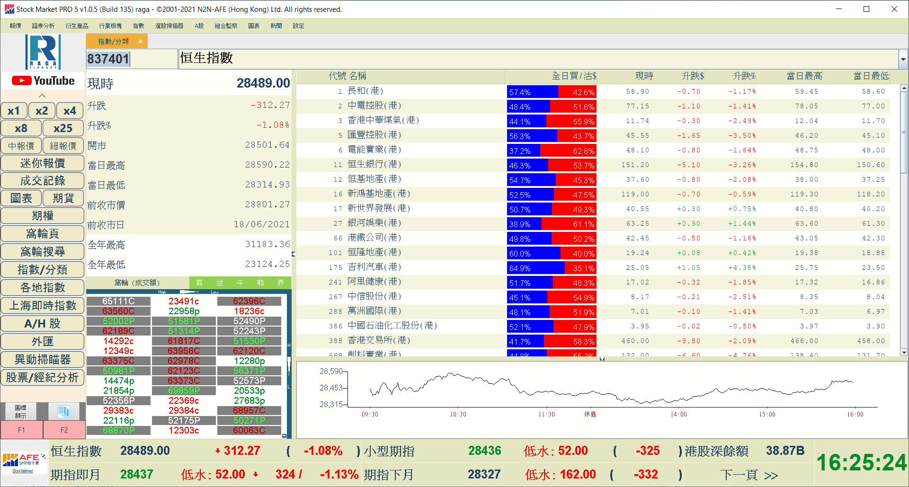This screenshot has height=487, width=909.
Task: Click the 圖標顯示 icon display button
Action: point(21,411)
